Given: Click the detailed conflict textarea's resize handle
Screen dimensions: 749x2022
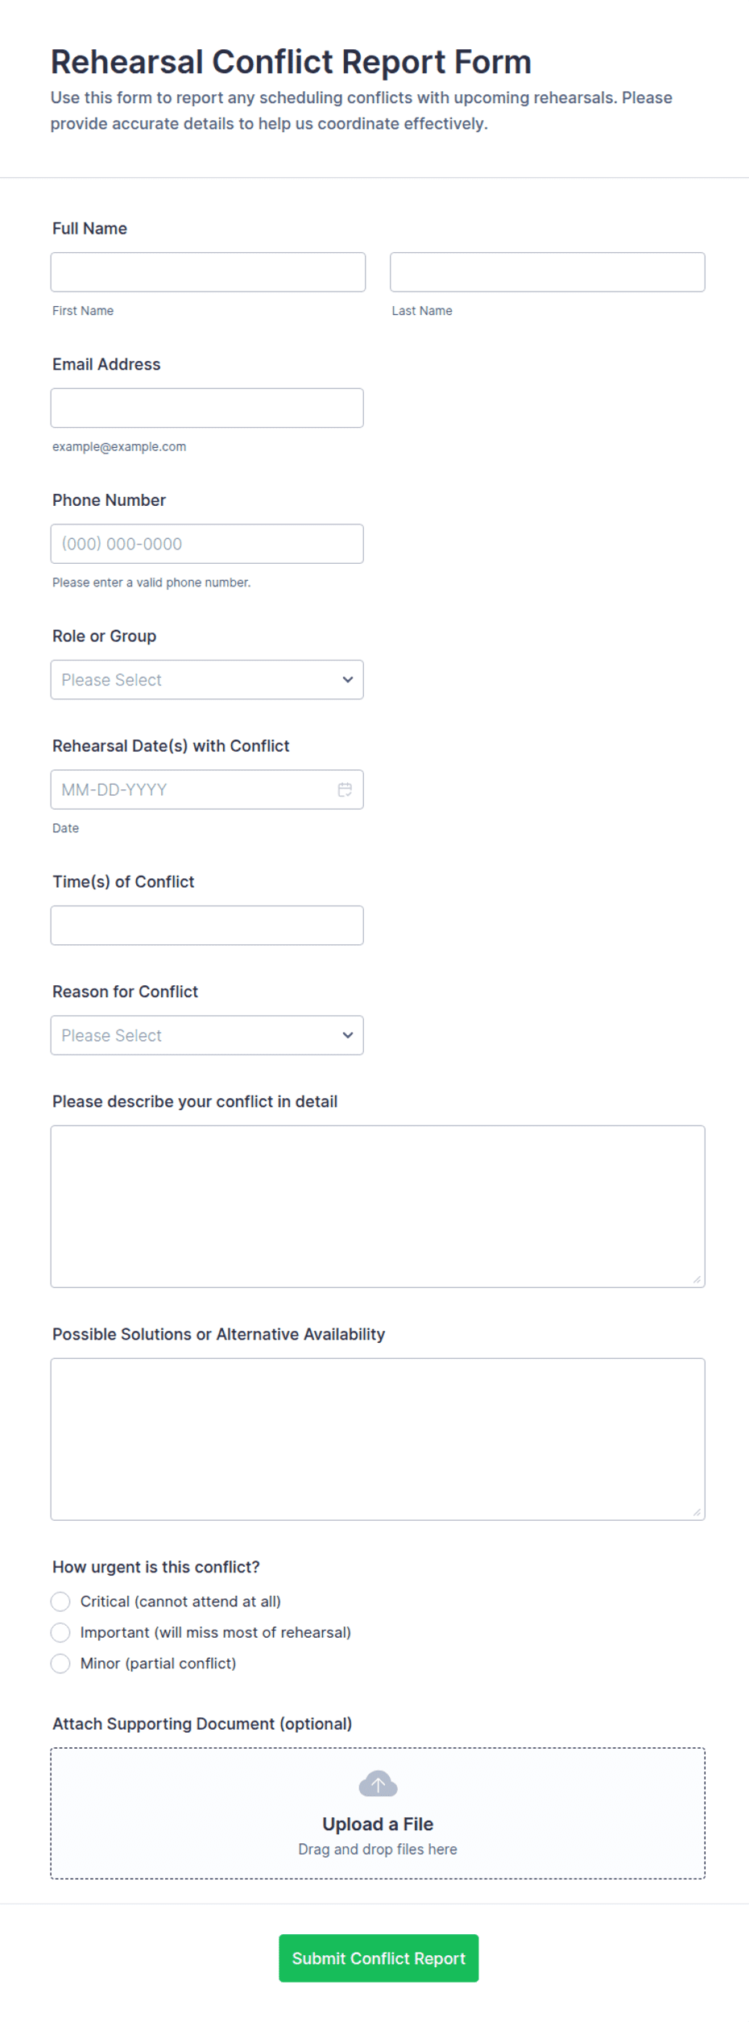Looking at the screenshot, I should click(697, 1279).
